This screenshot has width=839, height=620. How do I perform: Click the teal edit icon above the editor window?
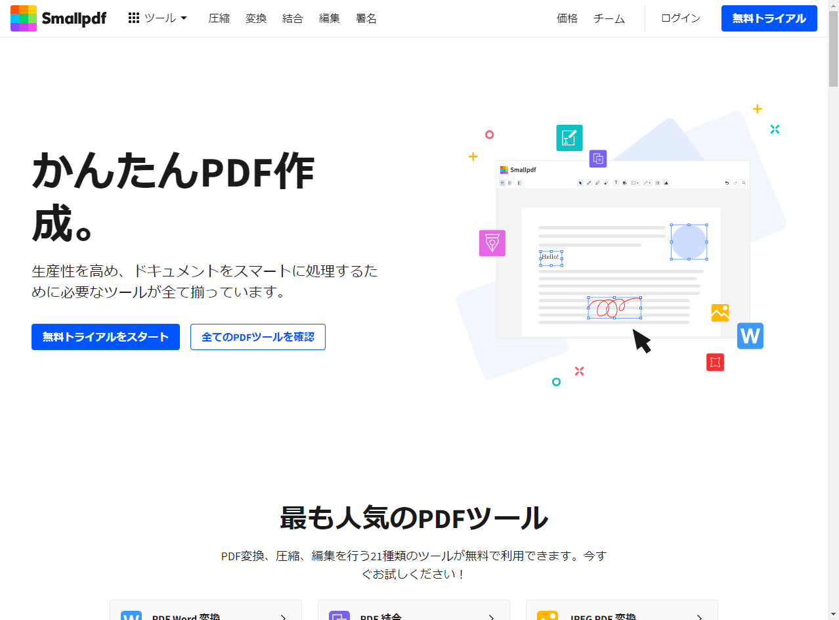click(x=569, y=138)
